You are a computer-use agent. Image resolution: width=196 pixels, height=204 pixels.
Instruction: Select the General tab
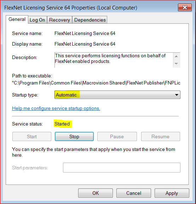[17, 19]
